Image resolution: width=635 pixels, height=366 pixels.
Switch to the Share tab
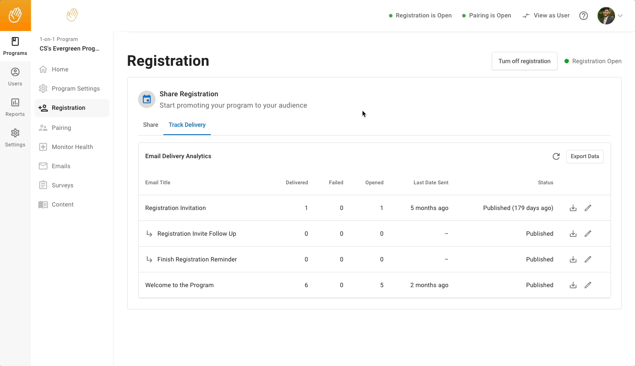click(x=151, y=125)
